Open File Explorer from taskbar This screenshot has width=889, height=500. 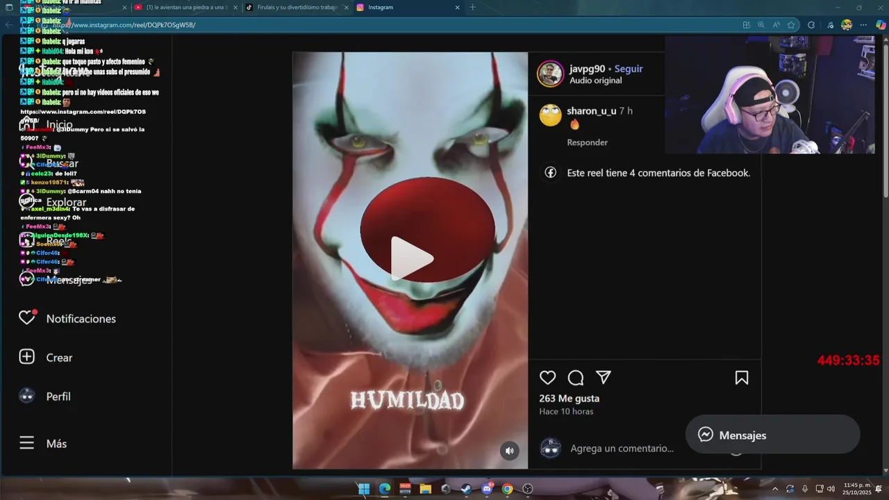[x=425, y=489]
